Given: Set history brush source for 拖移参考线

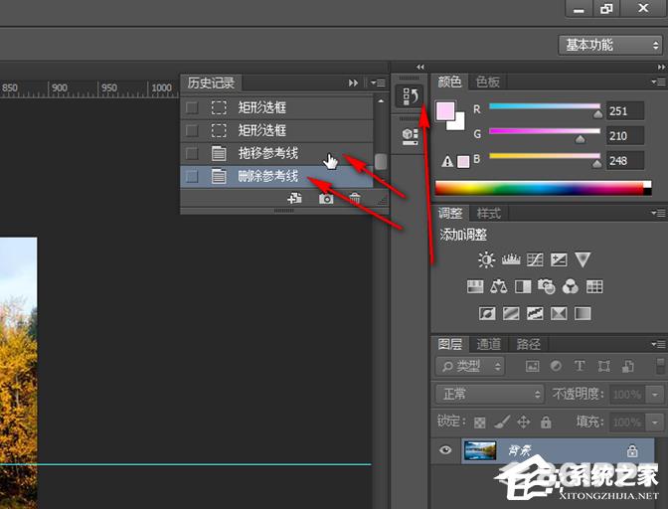Looking at the screenshot, I should coord(192,153).
